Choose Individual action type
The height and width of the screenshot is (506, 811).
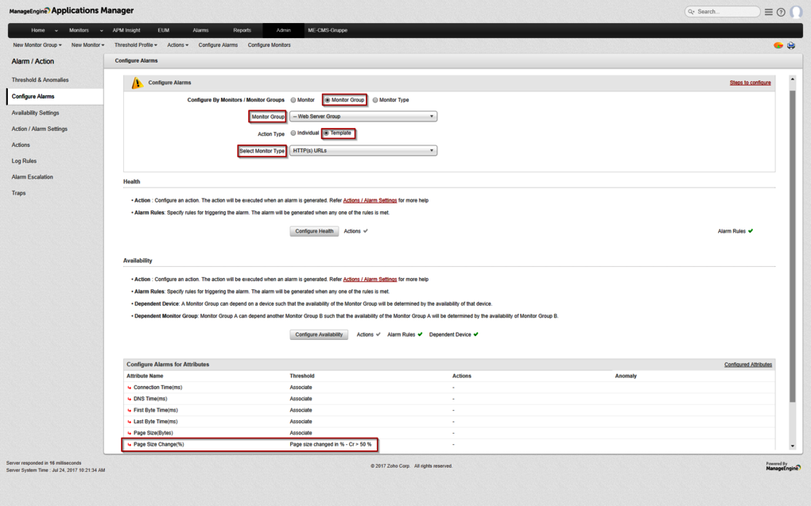coord(293,133)
